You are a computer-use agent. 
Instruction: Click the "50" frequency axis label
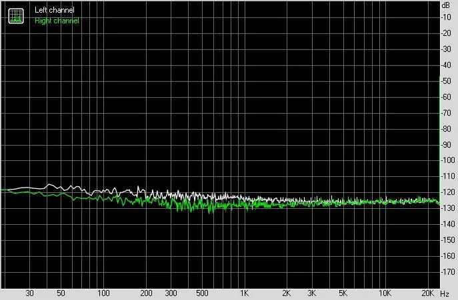click(x=61, y=293)
